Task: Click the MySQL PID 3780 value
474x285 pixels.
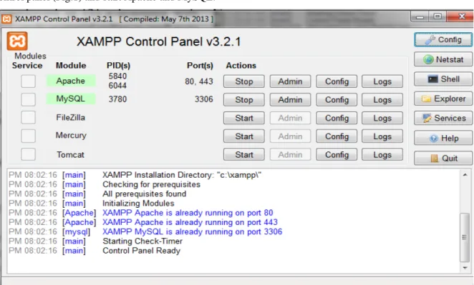Action: (x=117, y=99)
